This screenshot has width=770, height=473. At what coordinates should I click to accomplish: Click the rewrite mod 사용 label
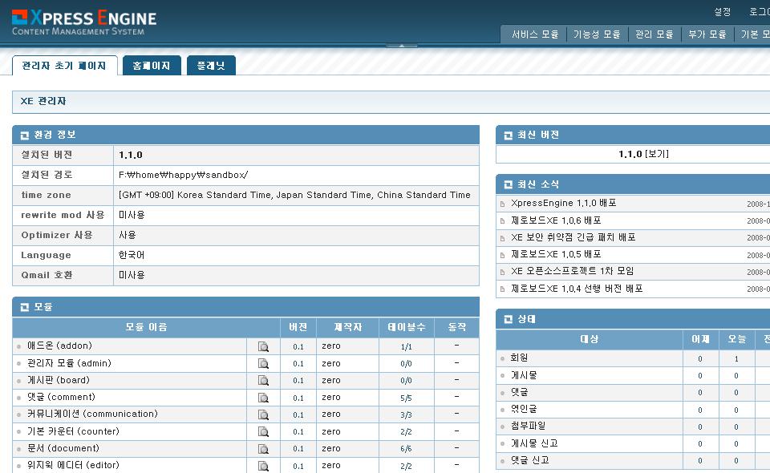click(63, 215)
